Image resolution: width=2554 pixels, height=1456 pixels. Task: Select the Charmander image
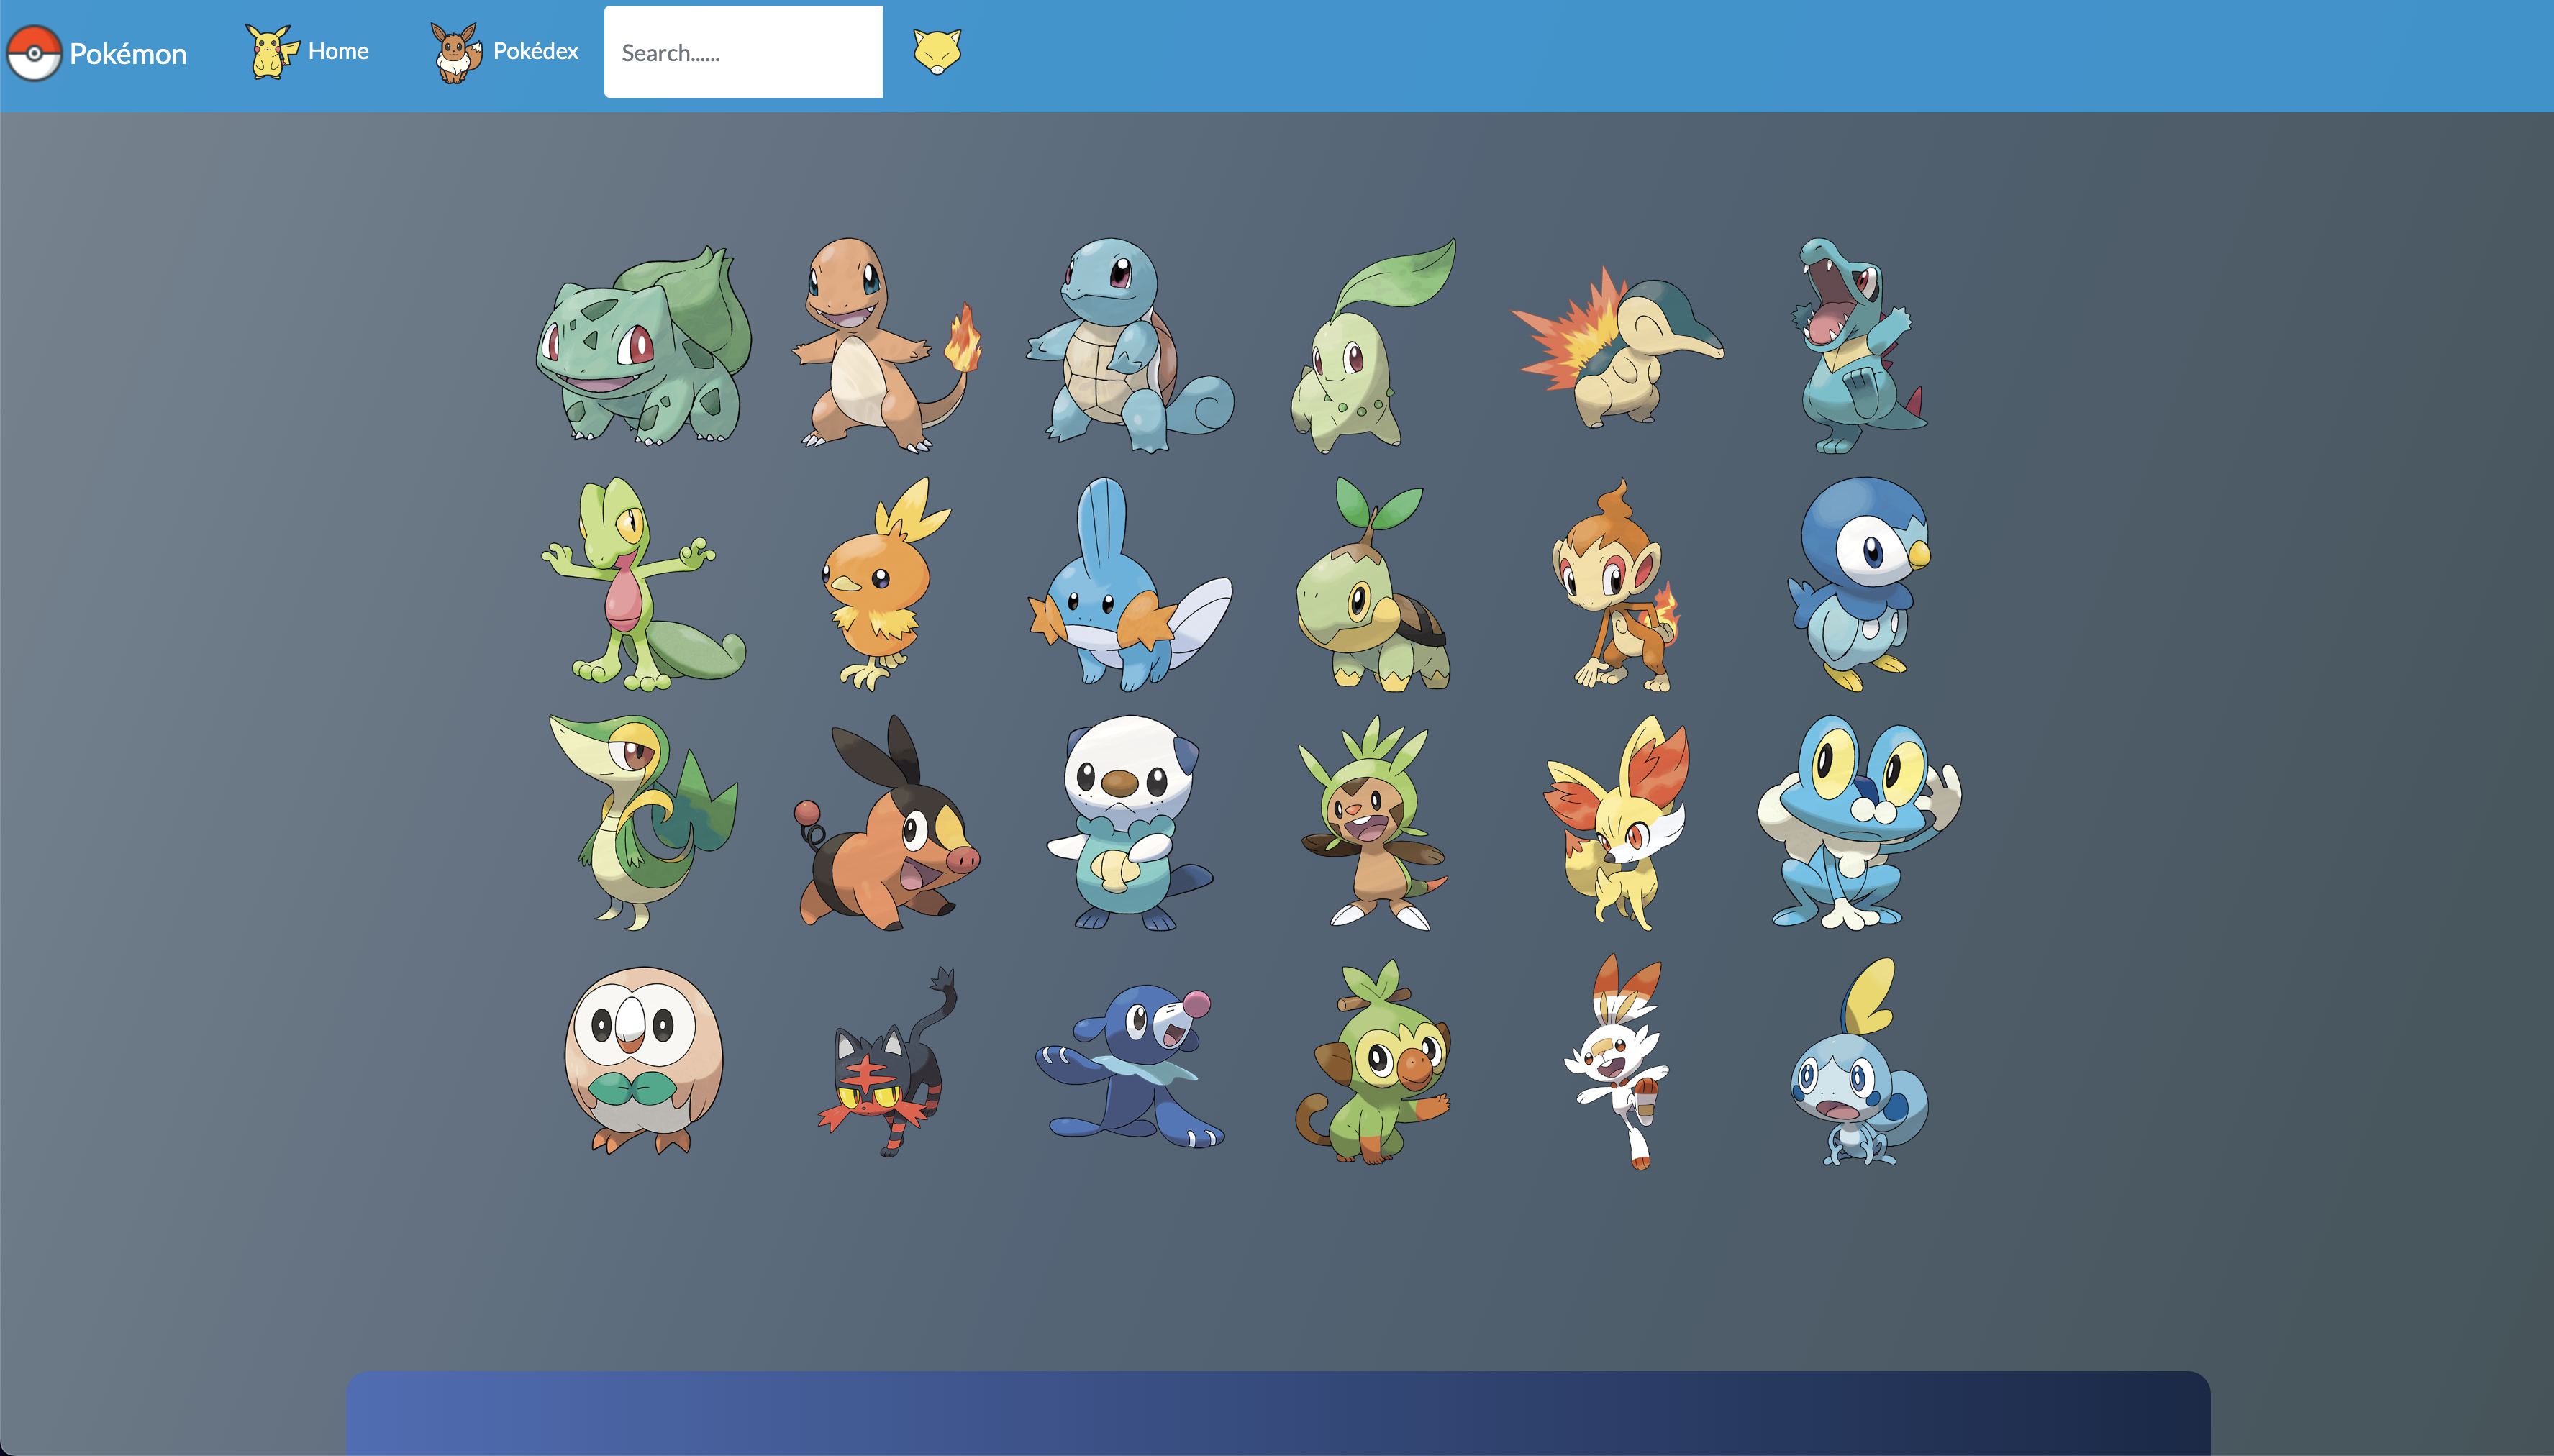pyautogui.click(x=887, y=345)
